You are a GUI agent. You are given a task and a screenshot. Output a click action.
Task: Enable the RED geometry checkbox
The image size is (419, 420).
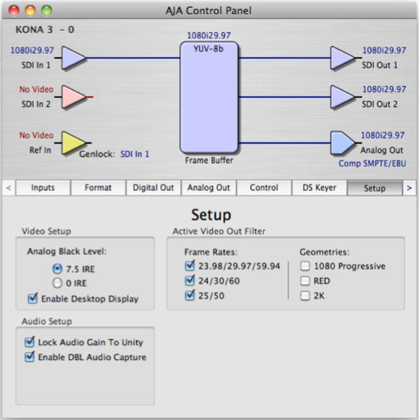tap(305, 281)
